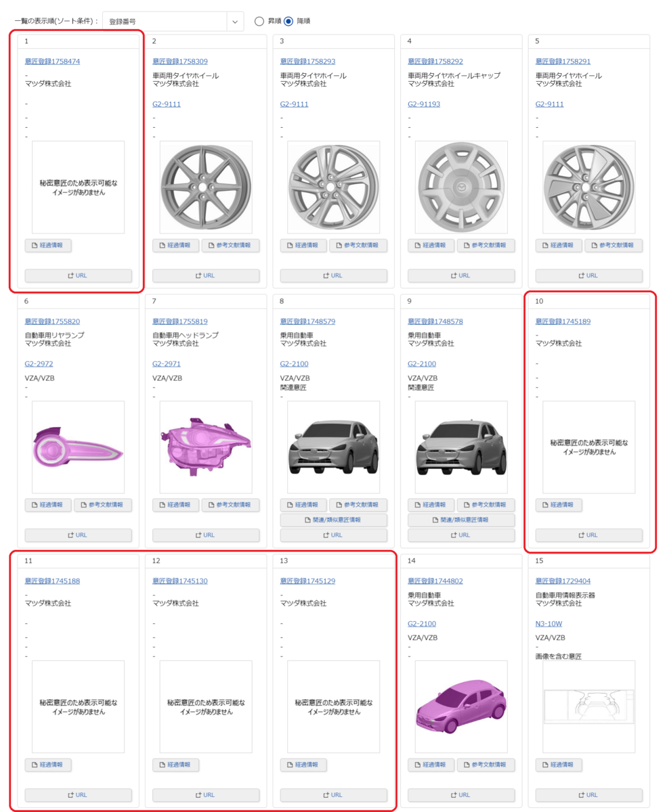The image size is (669, 812).
Task: Open link 意匠登録1758292
Action: 435,62
